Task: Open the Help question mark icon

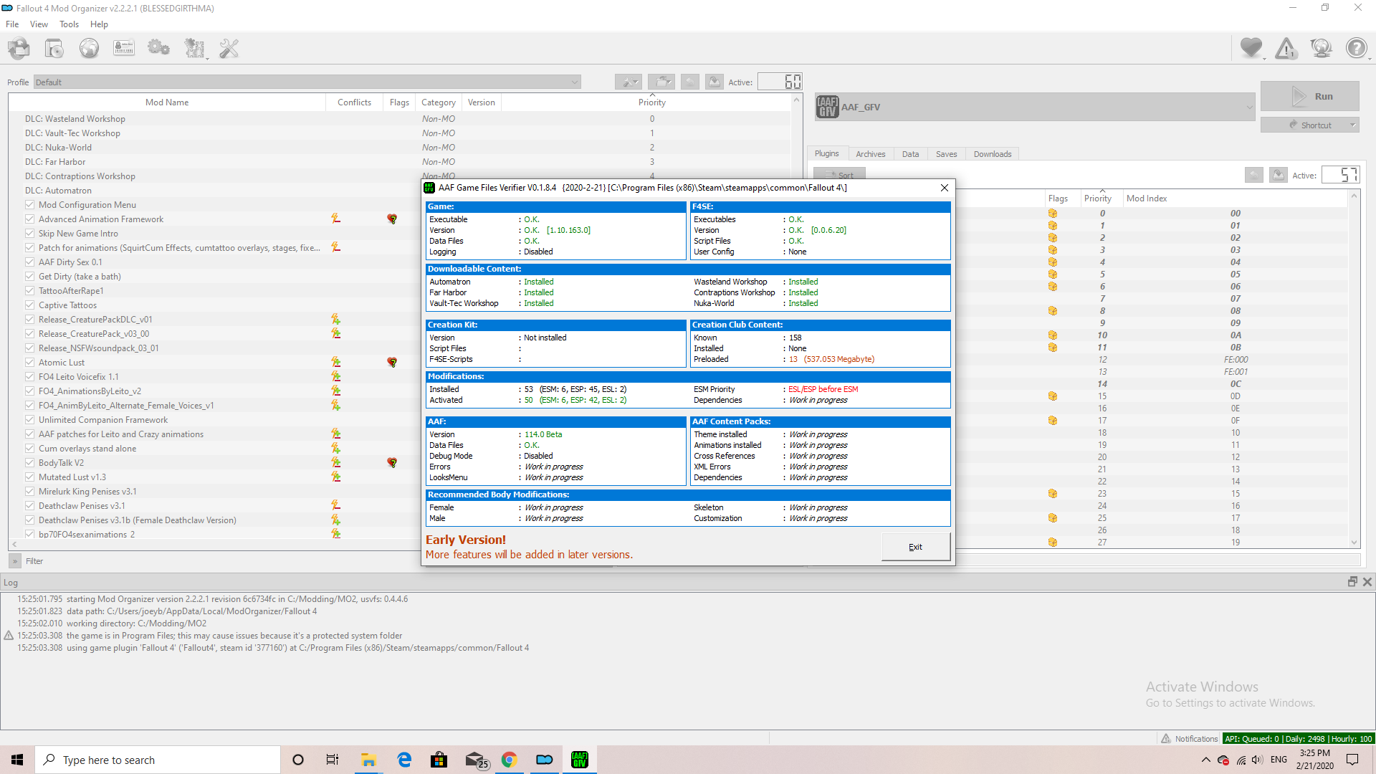Action: pos(1356,48)
